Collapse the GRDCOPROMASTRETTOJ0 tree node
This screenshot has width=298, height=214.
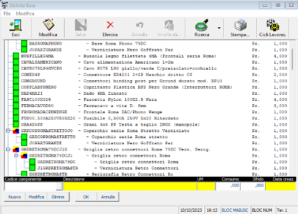[x=8, y=130]
